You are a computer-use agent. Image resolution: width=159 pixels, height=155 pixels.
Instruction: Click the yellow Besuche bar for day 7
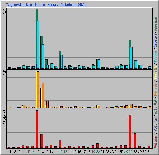(x=37, y=89)
